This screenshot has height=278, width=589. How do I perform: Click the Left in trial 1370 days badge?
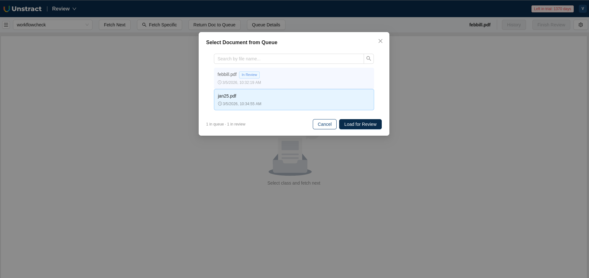tap(552, 9)
